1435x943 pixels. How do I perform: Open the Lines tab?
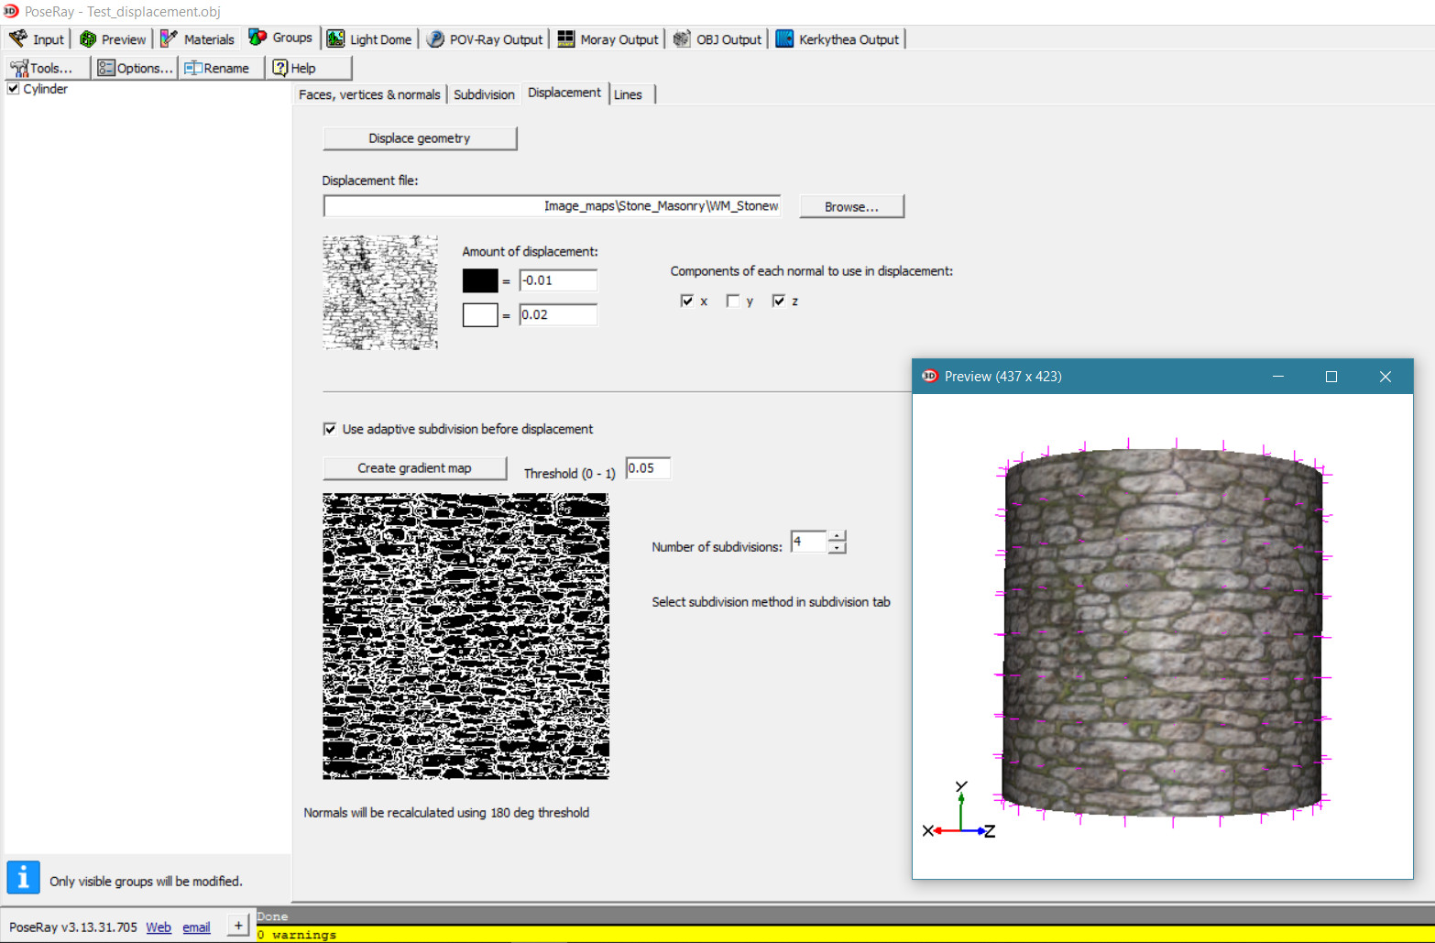coord(628,94)
